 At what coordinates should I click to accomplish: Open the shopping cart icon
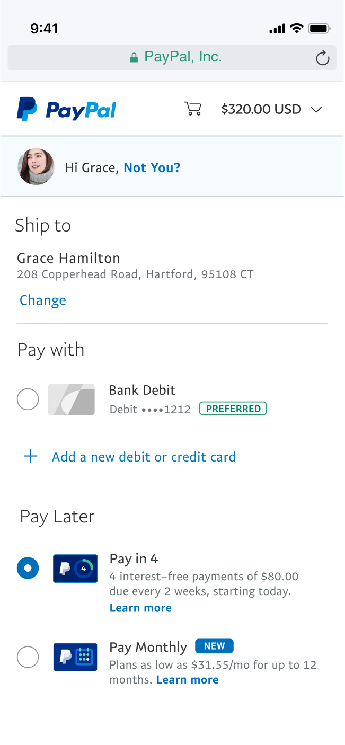[x=192, y=109]
